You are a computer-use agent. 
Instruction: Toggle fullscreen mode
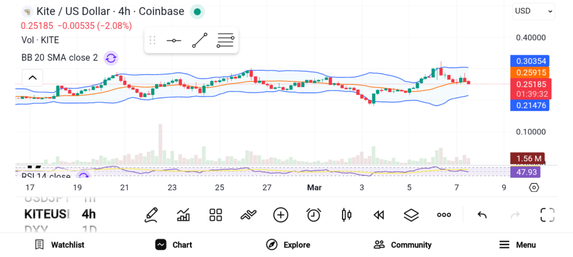click(x=547, y=215)
